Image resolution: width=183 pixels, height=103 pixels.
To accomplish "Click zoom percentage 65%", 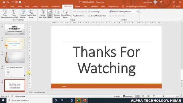I will (x=177, y=96).
